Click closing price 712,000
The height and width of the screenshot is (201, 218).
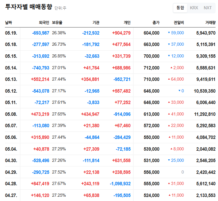151,68
